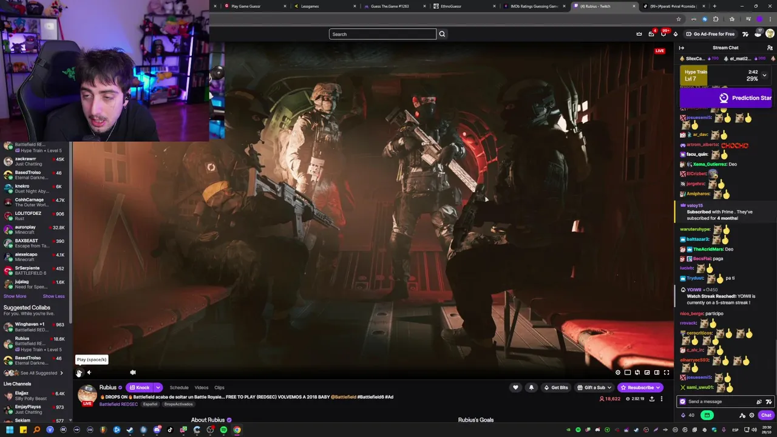Click the DropsActivados tag
This screenshot has width=777, height=437.
click(x=178, y=404)
